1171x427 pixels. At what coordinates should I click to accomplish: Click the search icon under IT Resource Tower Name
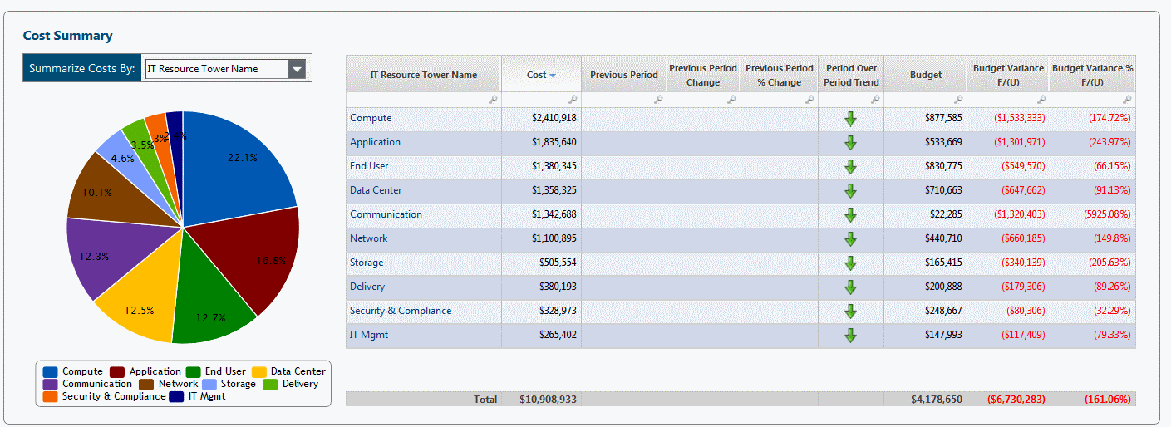tap(493, 100)
